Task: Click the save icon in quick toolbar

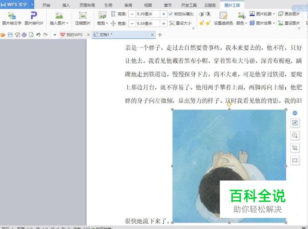Action: [x=10, y=35]
